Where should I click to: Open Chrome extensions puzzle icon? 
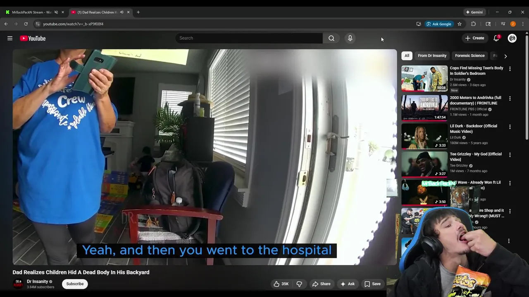474,24
